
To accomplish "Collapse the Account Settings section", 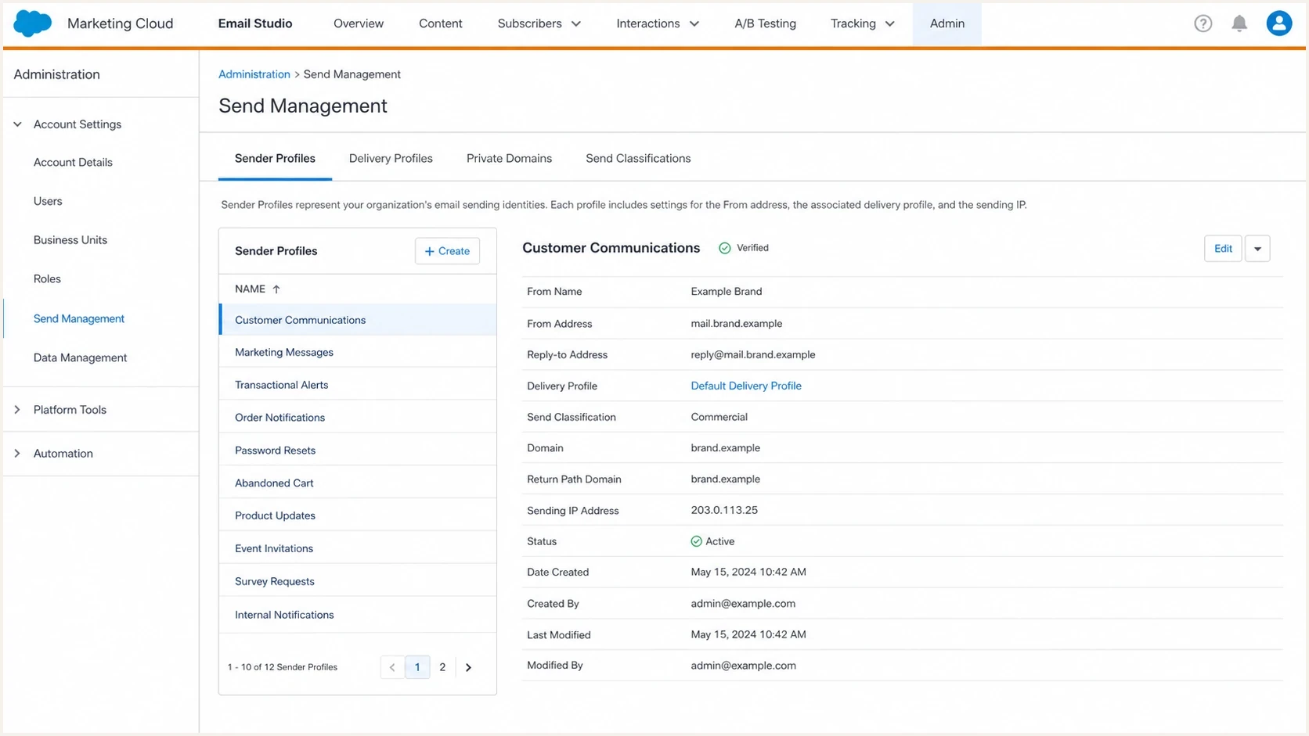I will pos(17,124).
